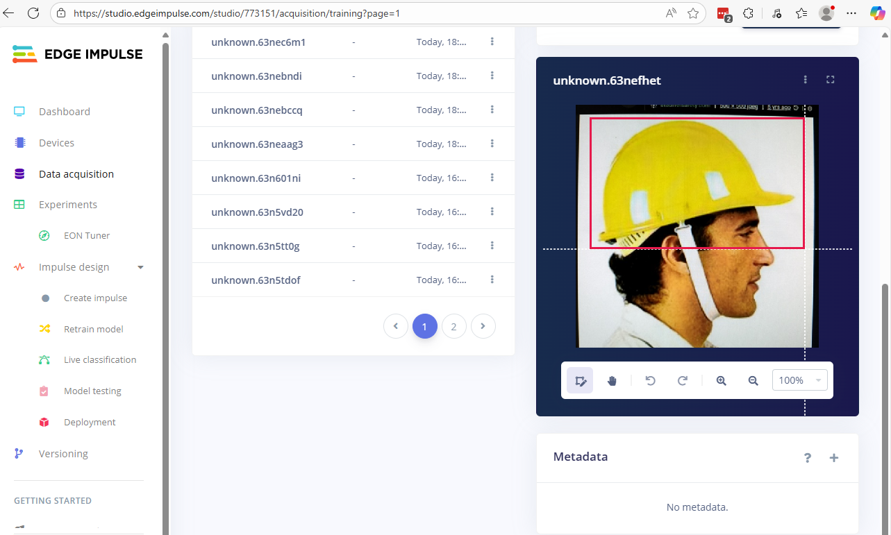Zoom in on the image
The height and width of the screenshot is (535, 891).
(x=721, y=380)
